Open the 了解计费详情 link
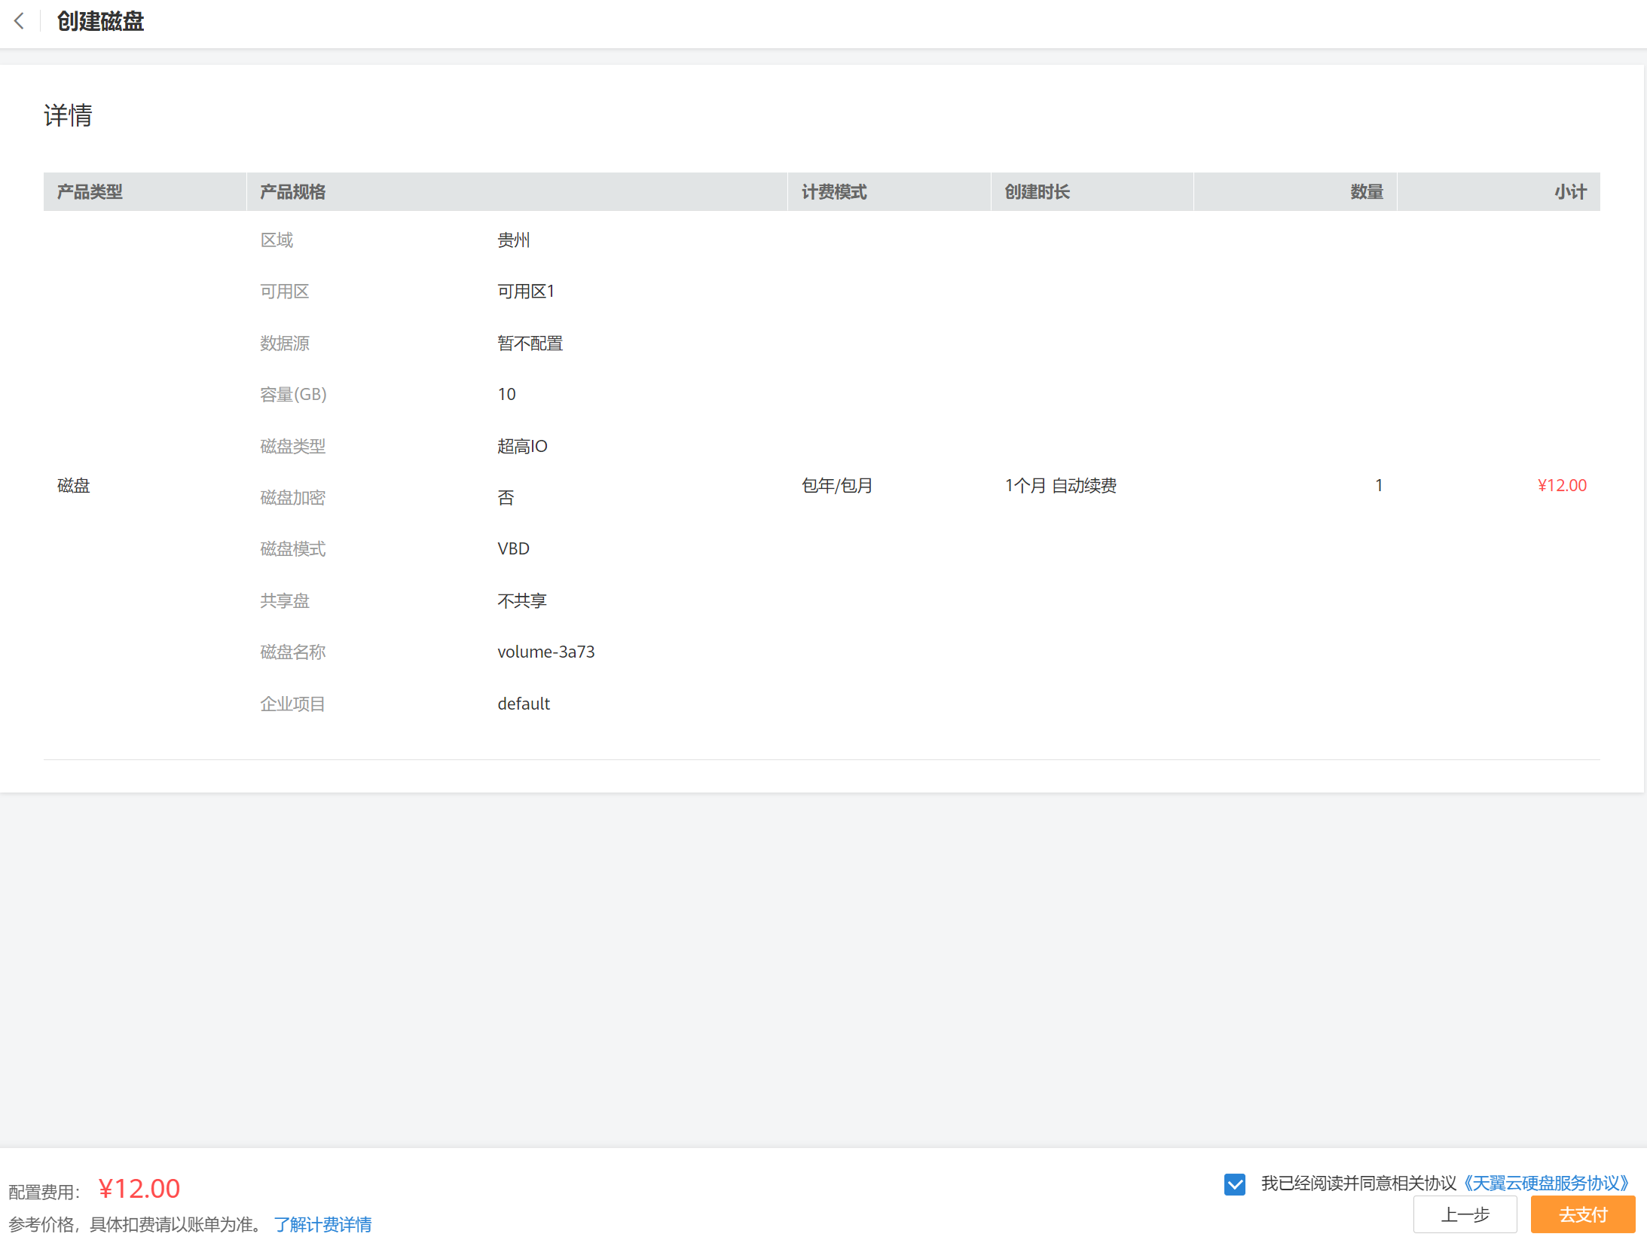The width and height of the screenshot is (1647, 1243). point(322,1225)
